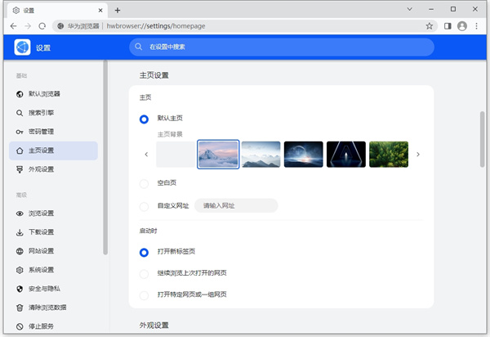This screenshot has width=490, height=337.
Task: Click the main page vertical scrollbar
Action: tap(482, 140)
